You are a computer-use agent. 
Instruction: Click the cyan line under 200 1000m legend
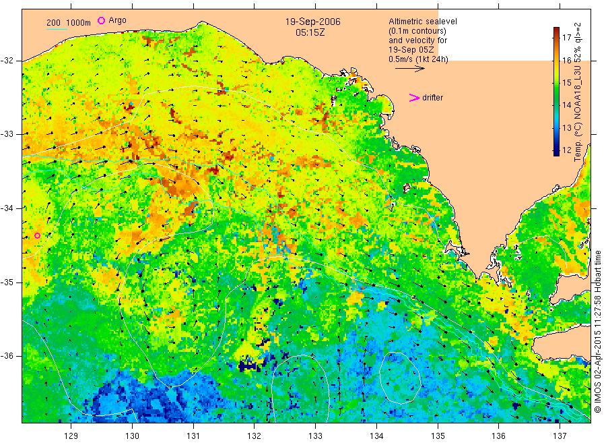coord(57,29)
